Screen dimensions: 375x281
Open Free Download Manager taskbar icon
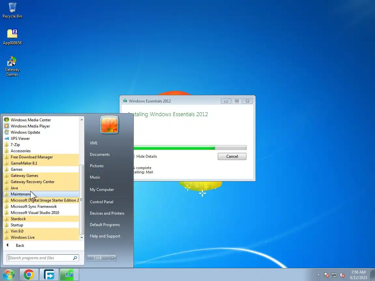point(49,274)
